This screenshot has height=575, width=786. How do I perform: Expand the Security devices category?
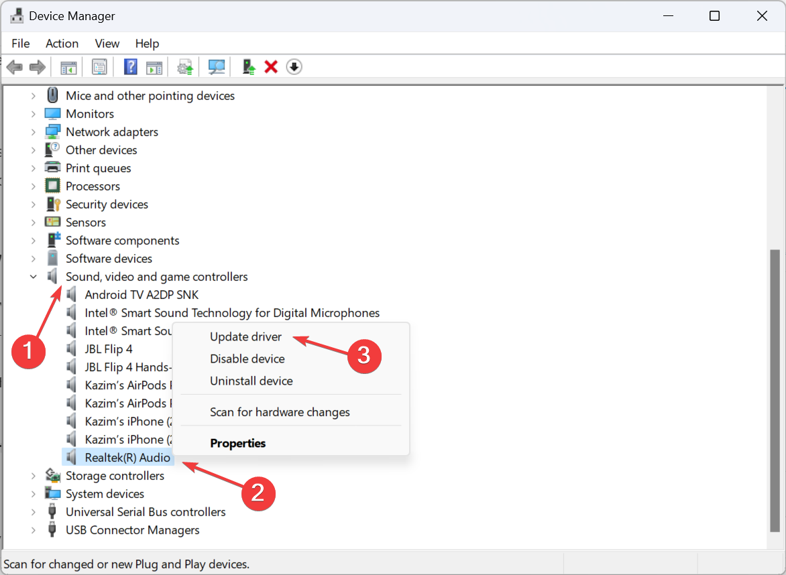33,204
